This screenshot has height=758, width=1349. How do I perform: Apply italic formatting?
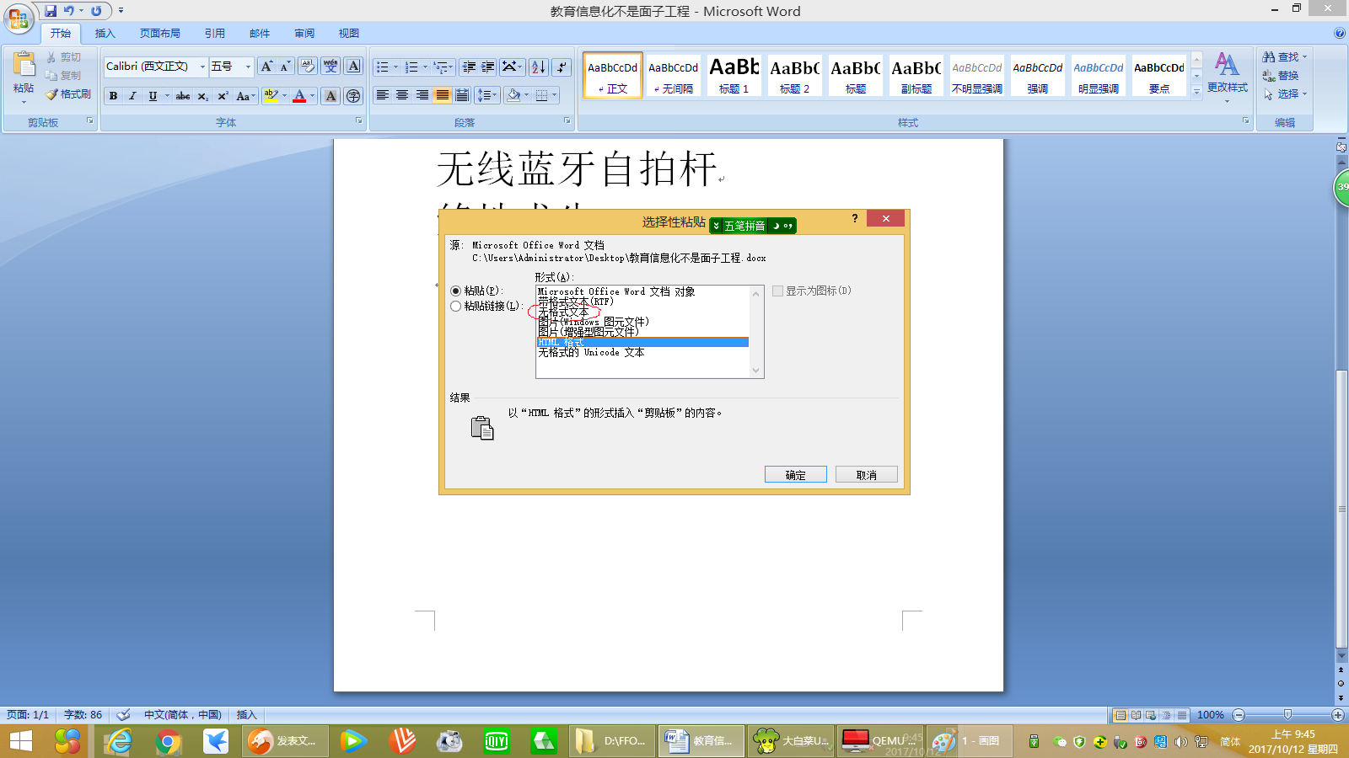coord(132,96)
